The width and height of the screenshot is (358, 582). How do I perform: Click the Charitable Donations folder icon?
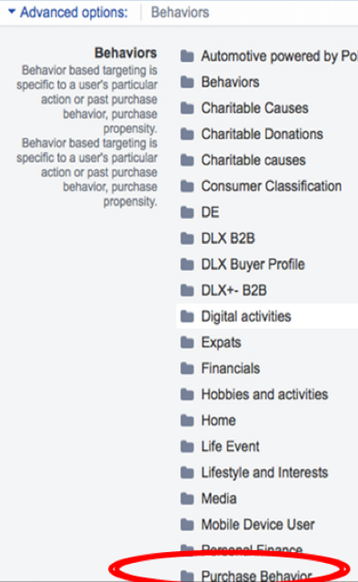tap(187, 134)
